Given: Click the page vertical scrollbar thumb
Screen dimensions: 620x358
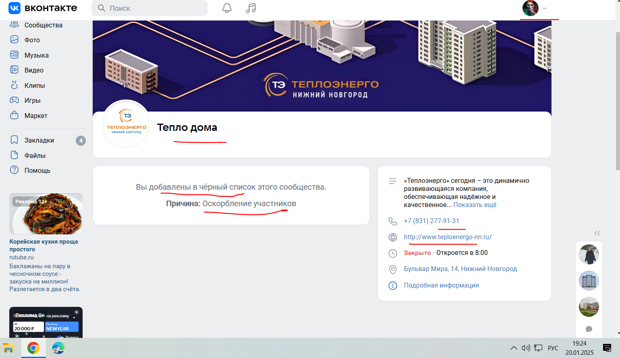Looking at the screenshot, I should click(618, 101).
